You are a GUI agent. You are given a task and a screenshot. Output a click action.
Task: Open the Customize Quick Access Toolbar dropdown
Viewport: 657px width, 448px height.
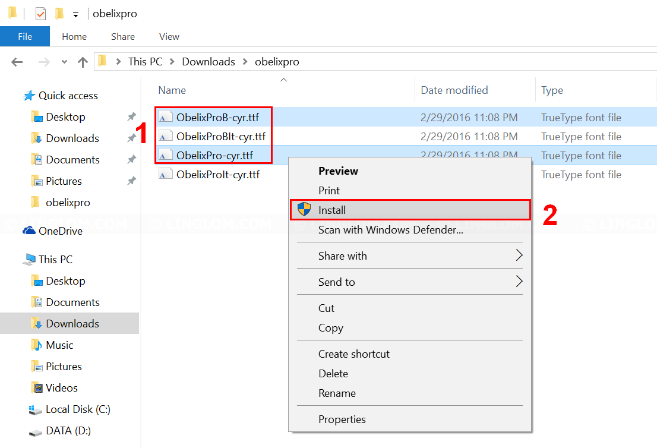coord(75,15)
